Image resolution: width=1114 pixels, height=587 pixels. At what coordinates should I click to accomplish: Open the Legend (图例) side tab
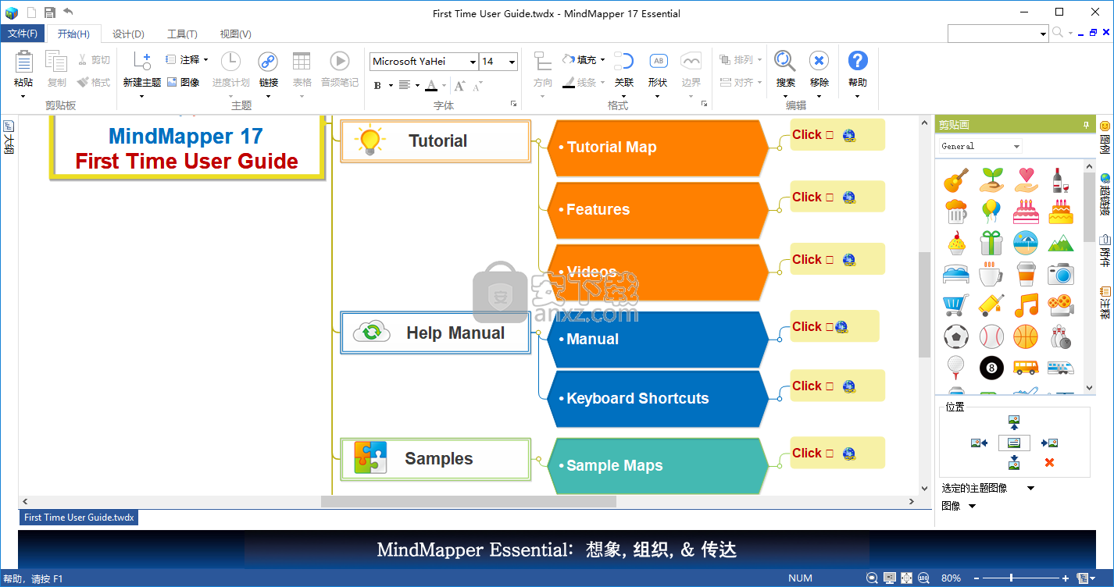(1105, 138)
